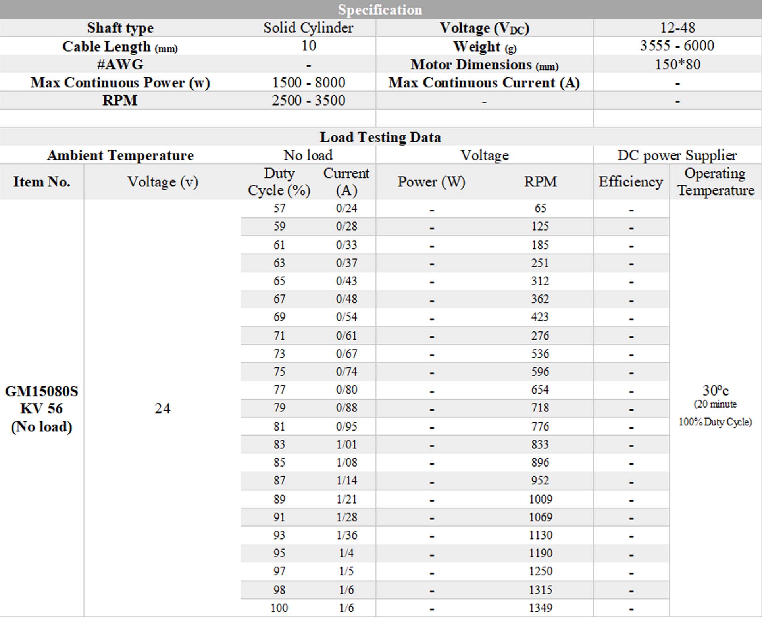Click the current value '1/28'
Image resolution: width=762 pixels, height=619 pixels.
[x=346, y=517]
